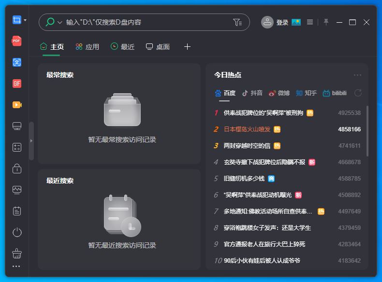Image resolution: width=382 pixels, height=282 pixels.
Task: Select the 微博 hot list source
Action: (x=279, y=93)
